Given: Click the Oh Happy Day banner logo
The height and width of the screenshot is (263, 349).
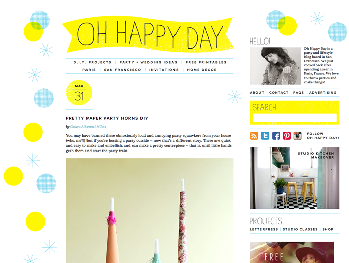Looking at the screenshot, I should tap(148, 34).
